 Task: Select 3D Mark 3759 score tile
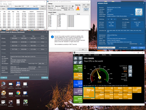click(78, 92)
